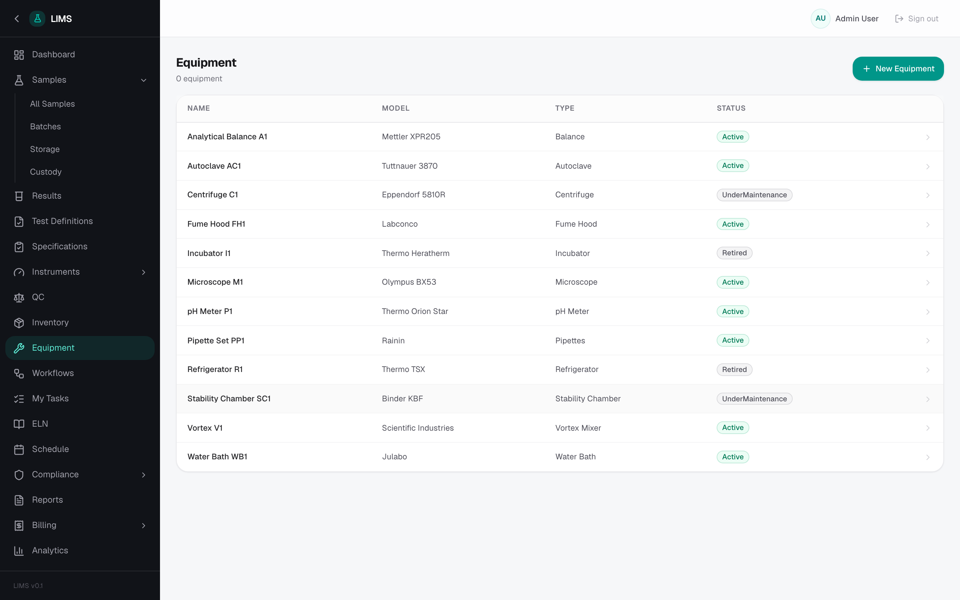The image size is (960, 600).
Task: Click the NAME column header
Action: click(x=199, y=108)
